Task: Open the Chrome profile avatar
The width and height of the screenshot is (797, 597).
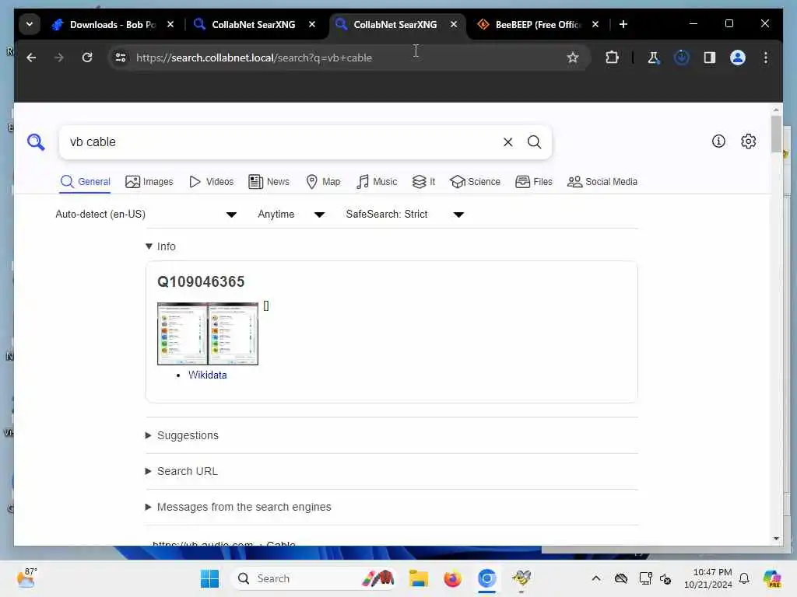Action: 738,58
